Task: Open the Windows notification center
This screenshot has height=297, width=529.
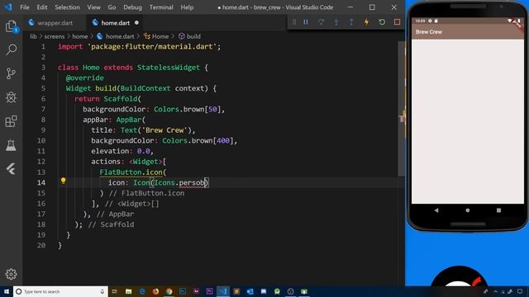Action: click(x=520, y=291)
